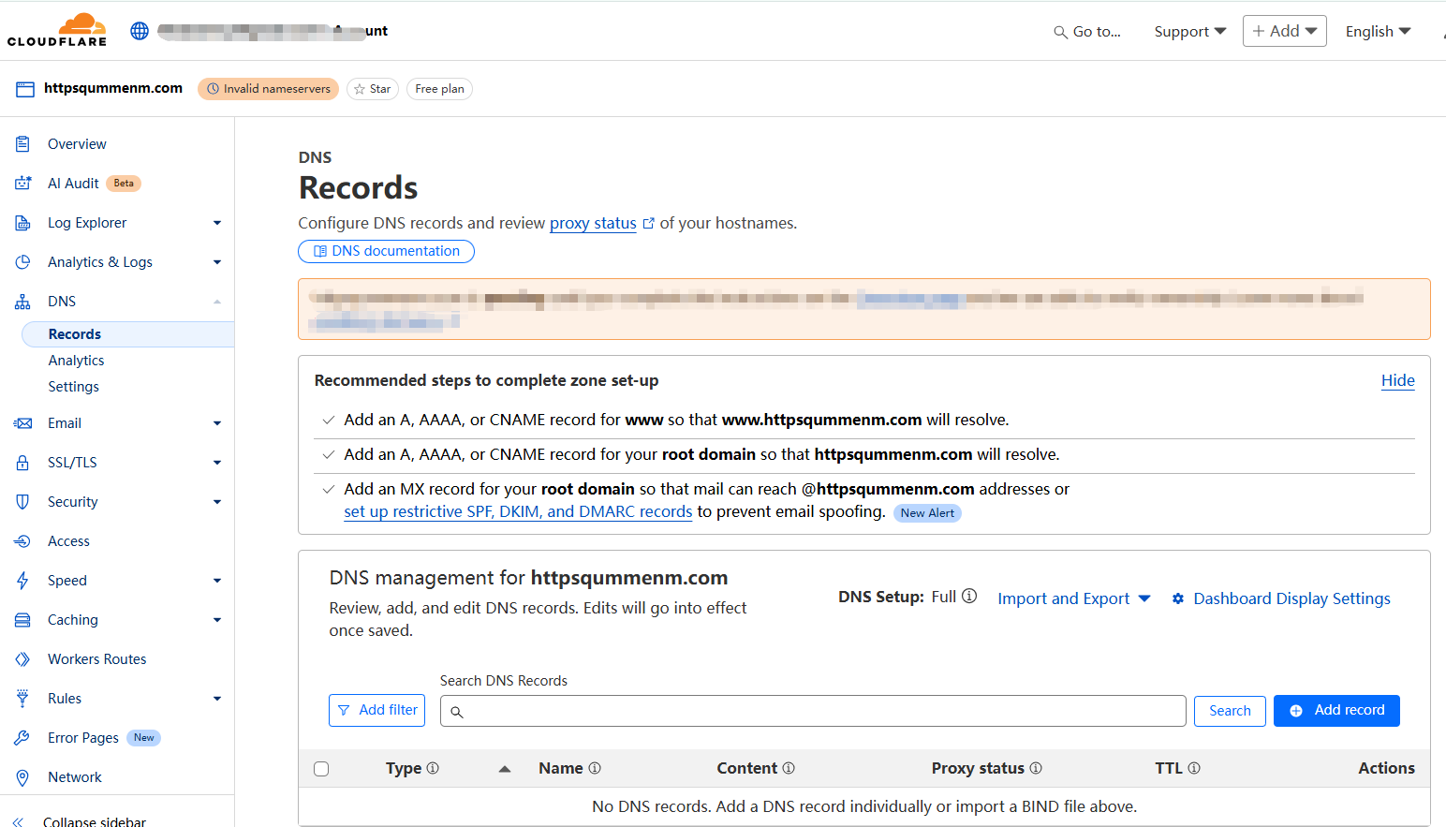Open the English language dropdown
Viewport: 1446px width, 827px height.
pos(1378,32)
